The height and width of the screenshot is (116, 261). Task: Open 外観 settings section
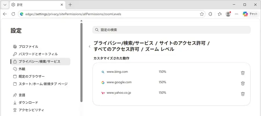point(40,69)
